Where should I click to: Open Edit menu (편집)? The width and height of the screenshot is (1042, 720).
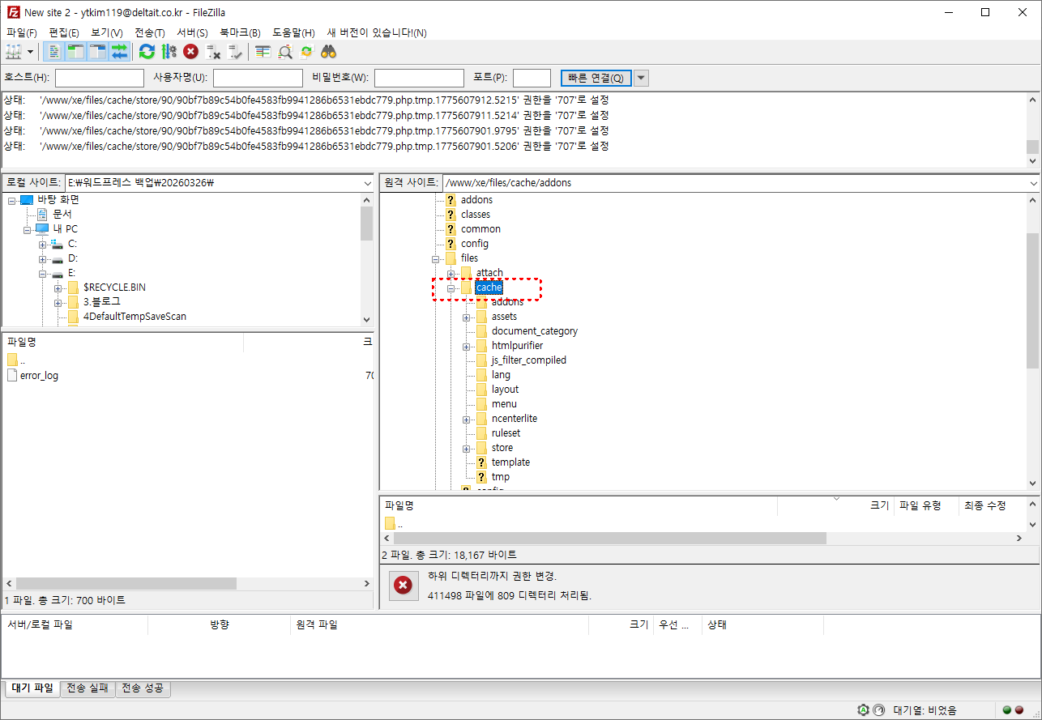click(x=64, y=32)
